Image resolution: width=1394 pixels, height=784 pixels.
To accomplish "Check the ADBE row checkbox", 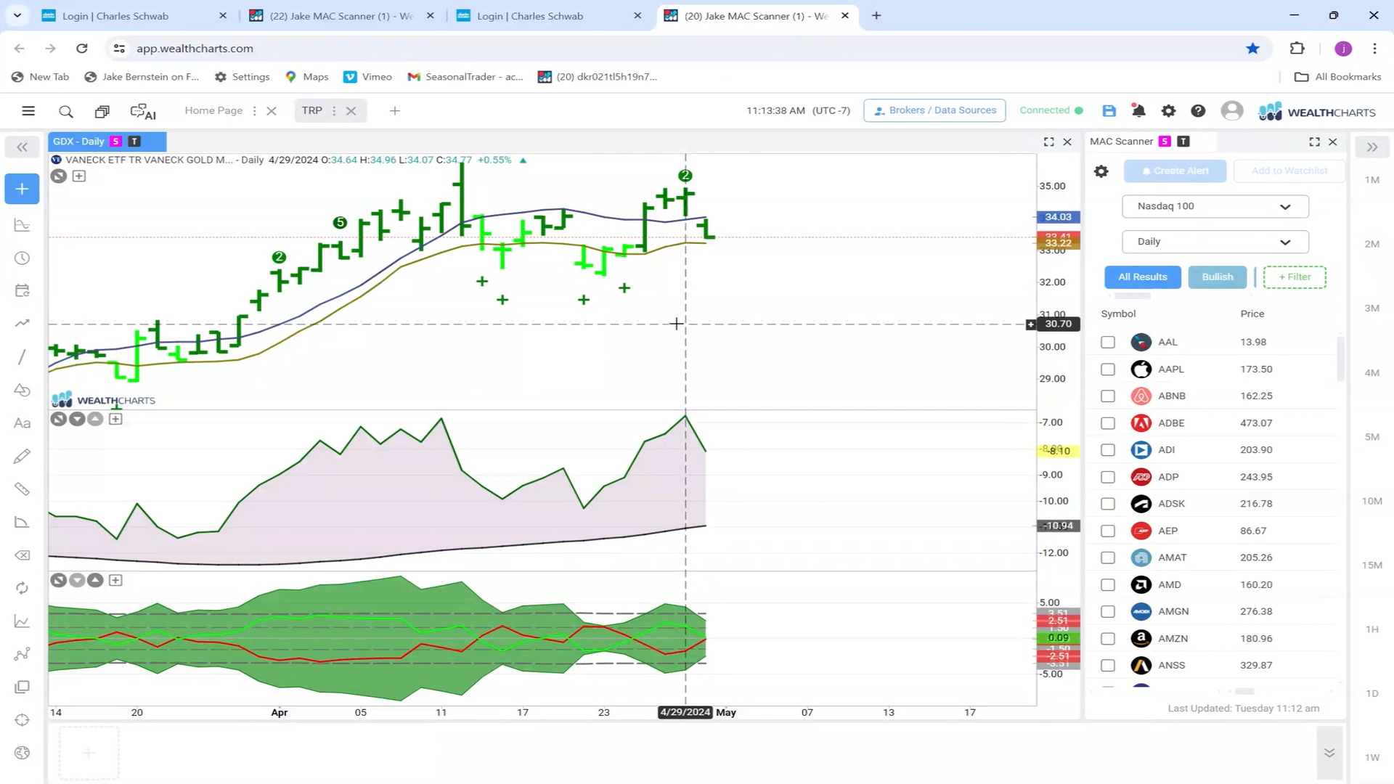I will point(1108,422).
